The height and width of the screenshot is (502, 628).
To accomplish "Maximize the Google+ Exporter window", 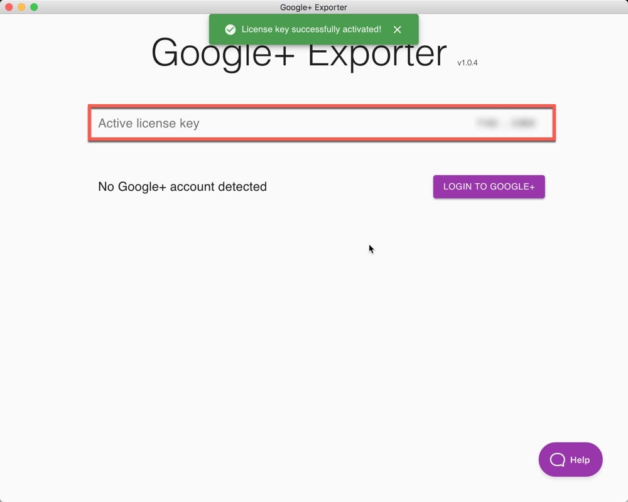I will click(x=34, y=7).
